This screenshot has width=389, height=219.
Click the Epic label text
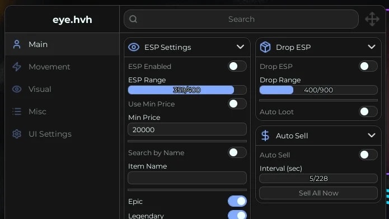[135, 202]
